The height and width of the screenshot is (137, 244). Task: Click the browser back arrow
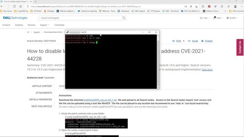[2, 6]
